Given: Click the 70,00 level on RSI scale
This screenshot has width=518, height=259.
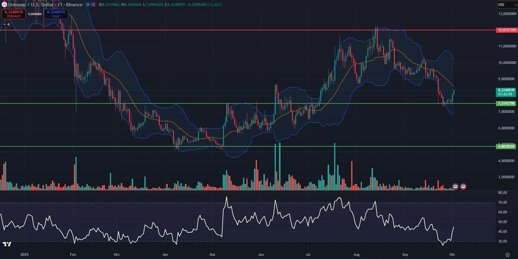Looking at the screenshot, I should pos(502,202).
